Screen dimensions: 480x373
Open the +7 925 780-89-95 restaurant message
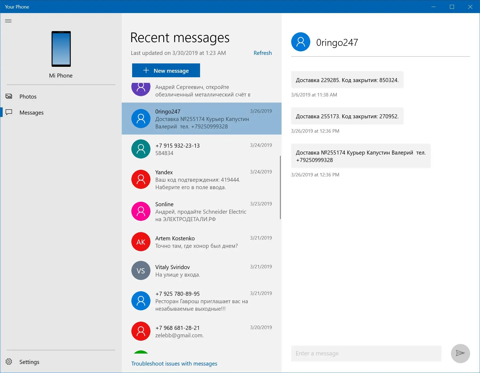(202, 301)
